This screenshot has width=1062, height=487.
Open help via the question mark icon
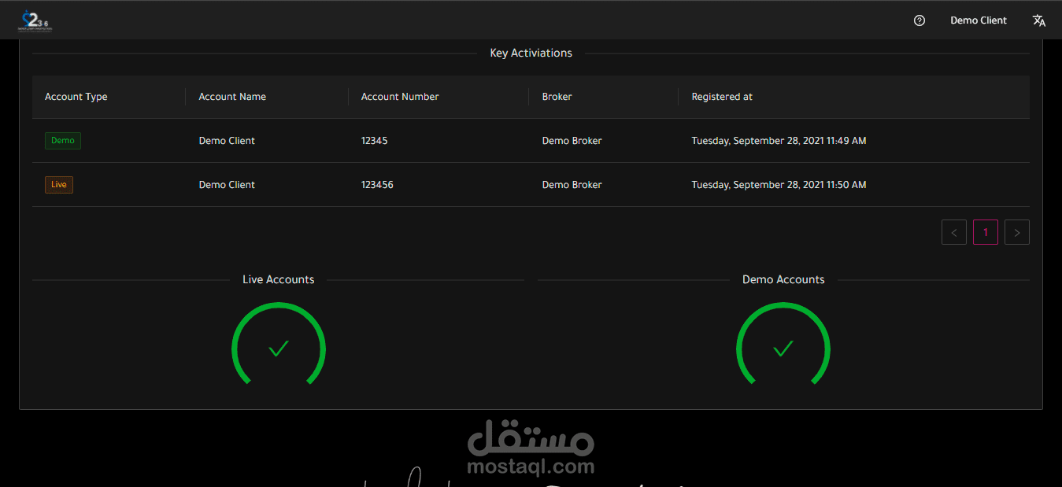coord(919,20)
